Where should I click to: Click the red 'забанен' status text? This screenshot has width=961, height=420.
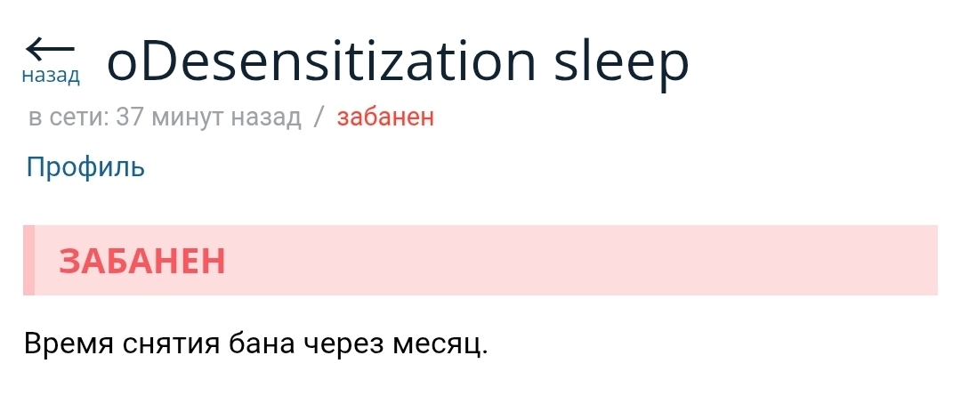[384, 117]
